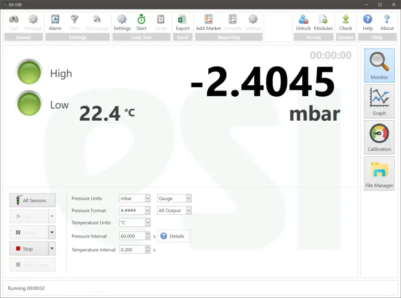The image size is (401, 298).
Task: Click the Pause recording button
Action: coord(29,233)
